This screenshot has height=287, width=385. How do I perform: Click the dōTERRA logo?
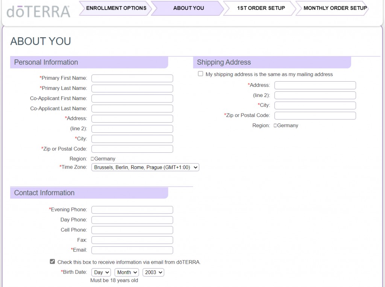pyautogui.click(x=38, y=11)
